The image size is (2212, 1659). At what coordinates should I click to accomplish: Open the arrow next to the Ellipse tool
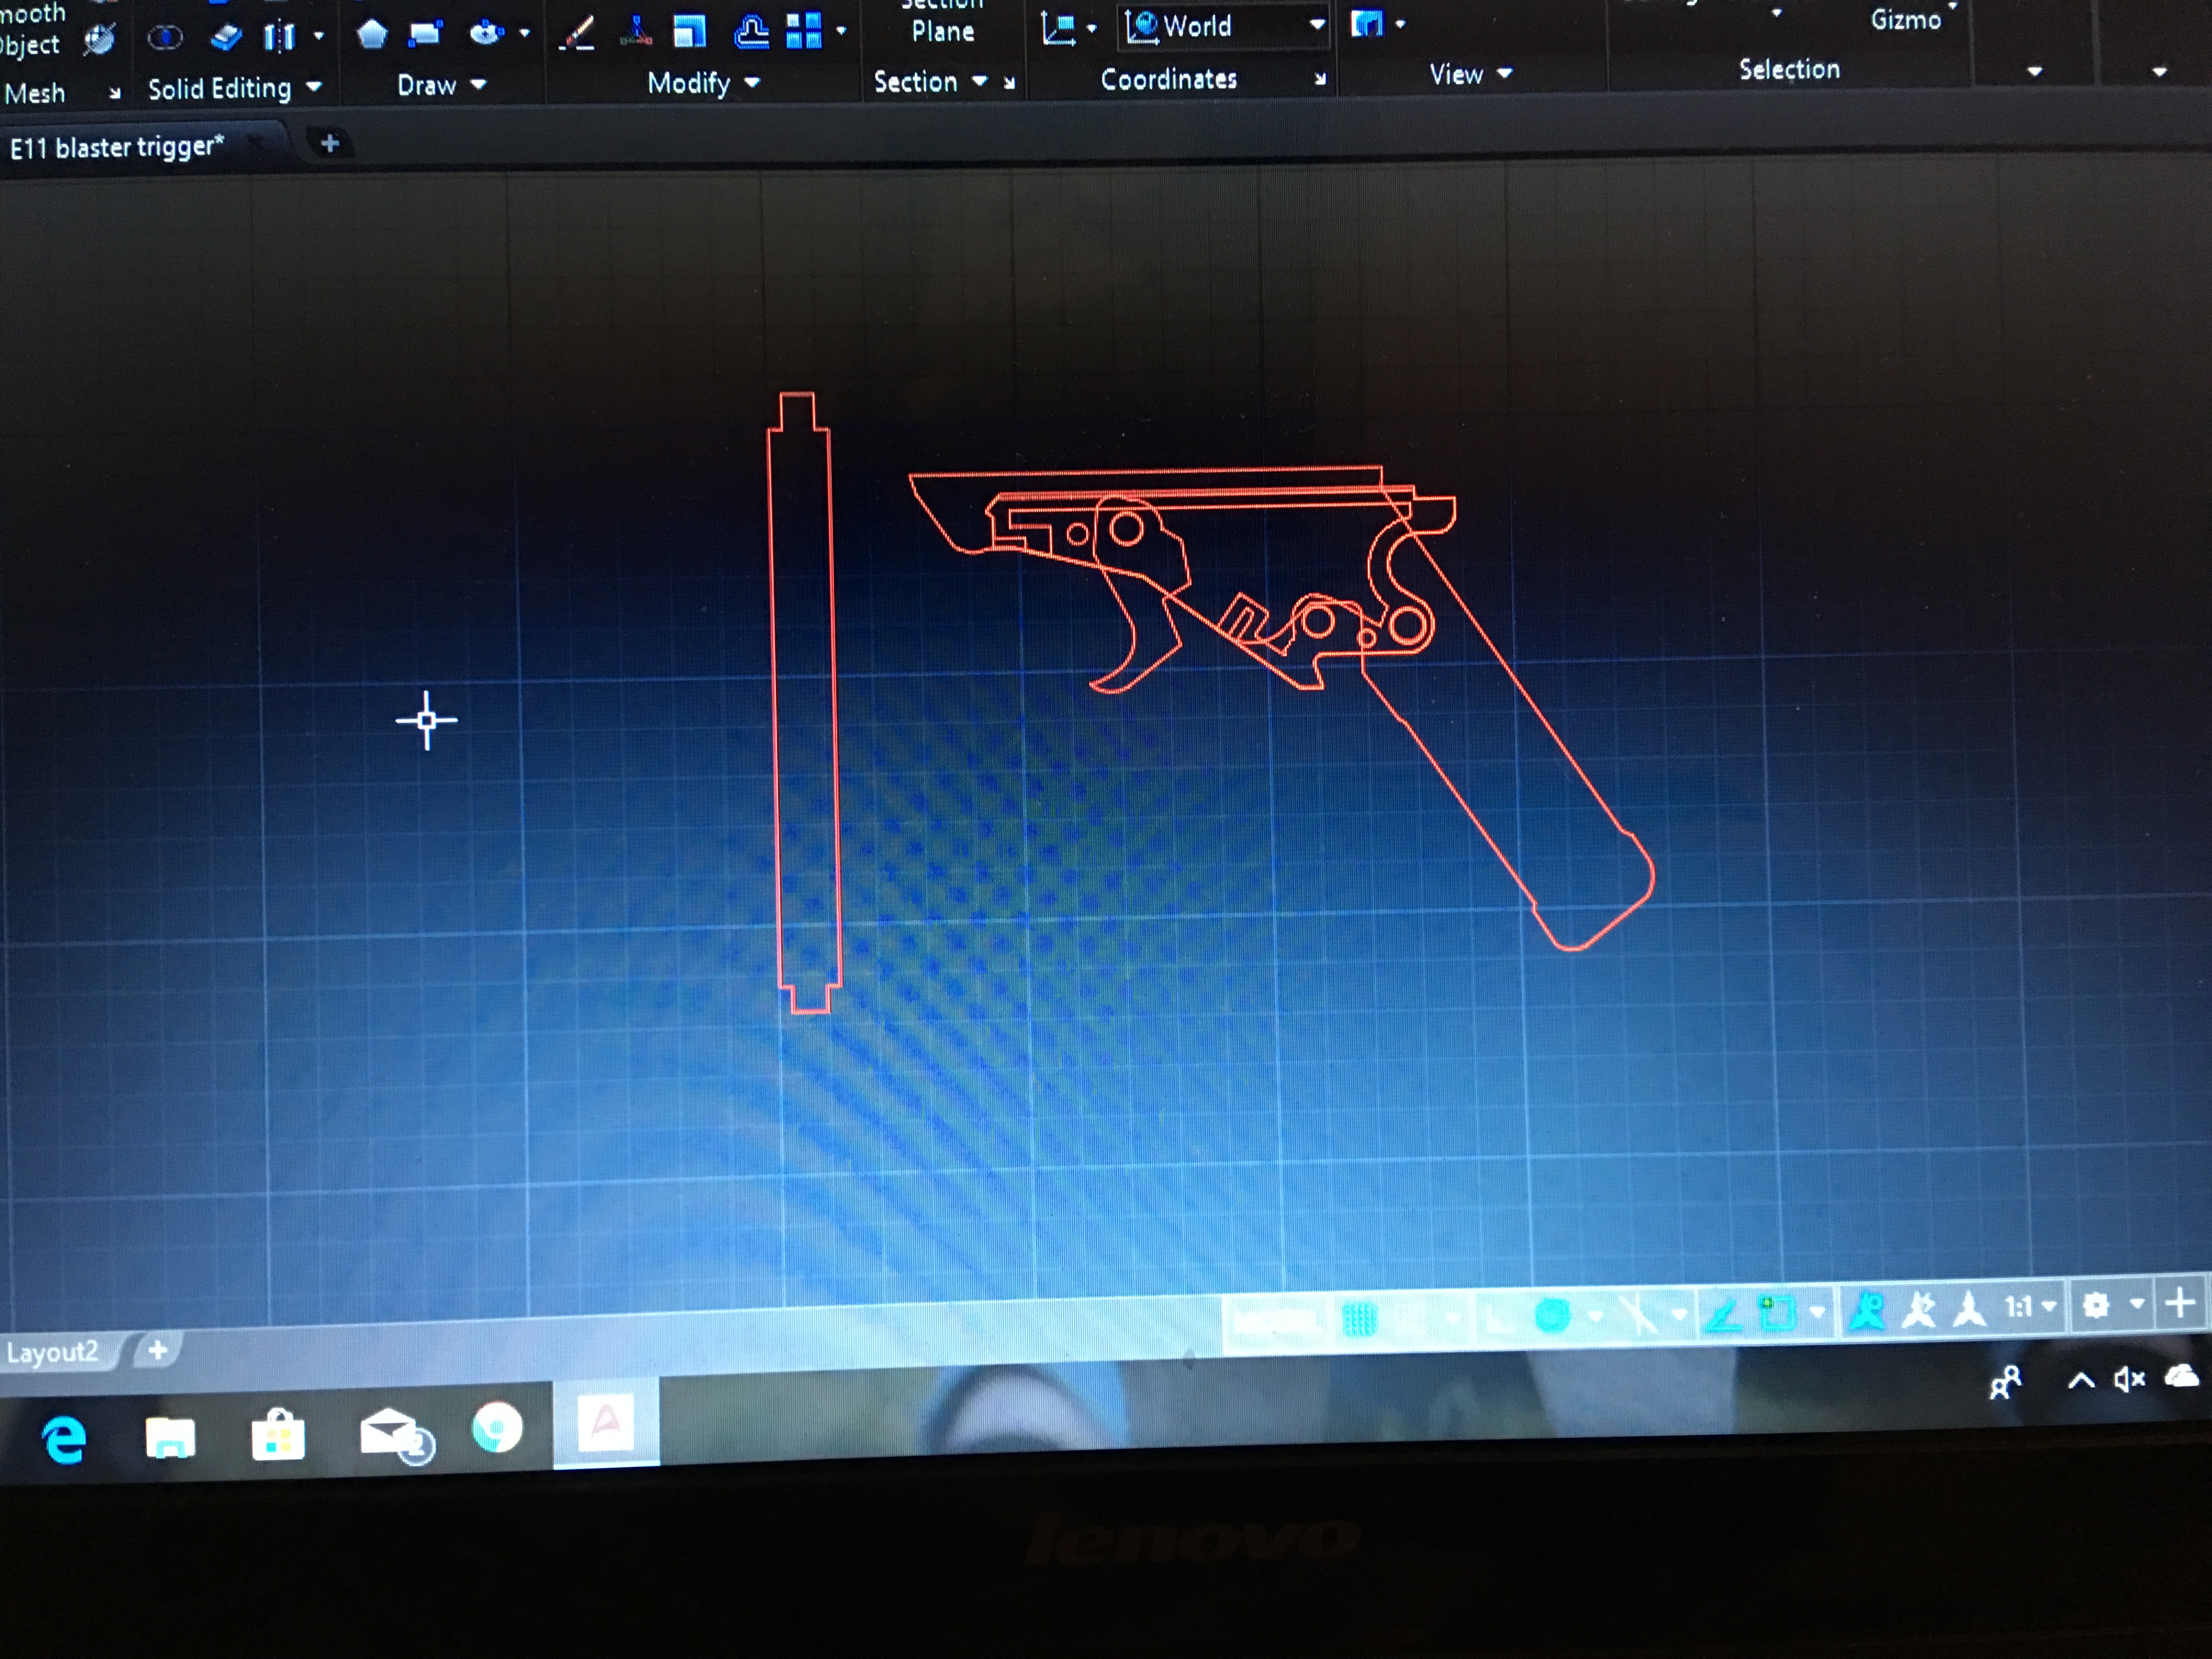[524, 34]
